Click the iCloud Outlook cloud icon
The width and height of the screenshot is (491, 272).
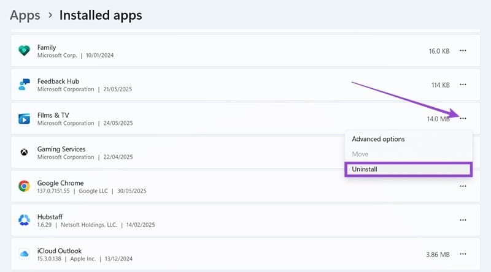pyautogui.click(x=25, y=254)
